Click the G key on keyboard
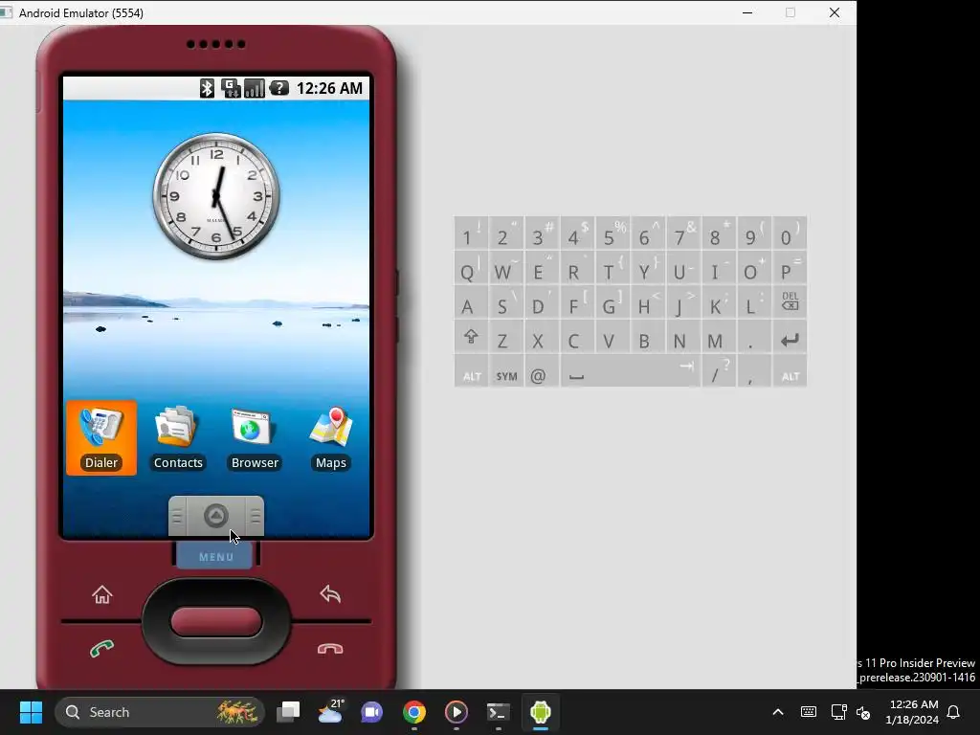This screenshot has height=735, width=980. coord(612,302)
